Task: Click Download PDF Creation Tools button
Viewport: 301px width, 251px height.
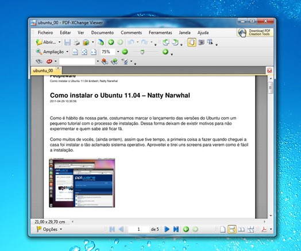Action: tap(255, 32)
